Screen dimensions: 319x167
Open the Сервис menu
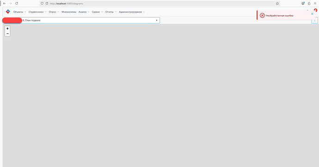point(97,12)
